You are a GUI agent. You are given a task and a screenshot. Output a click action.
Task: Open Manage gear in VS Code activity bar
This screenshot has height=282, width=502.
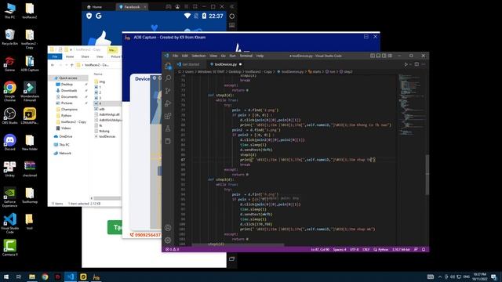click(168, 240)
